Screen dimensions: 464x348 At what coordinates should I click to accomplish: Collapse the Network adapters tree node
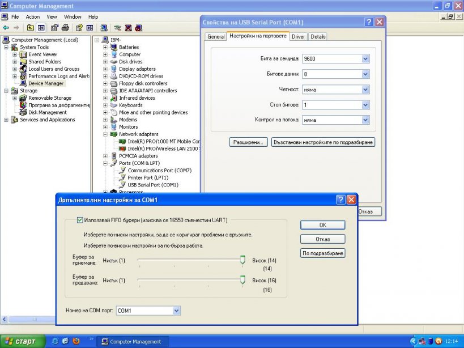105,134
